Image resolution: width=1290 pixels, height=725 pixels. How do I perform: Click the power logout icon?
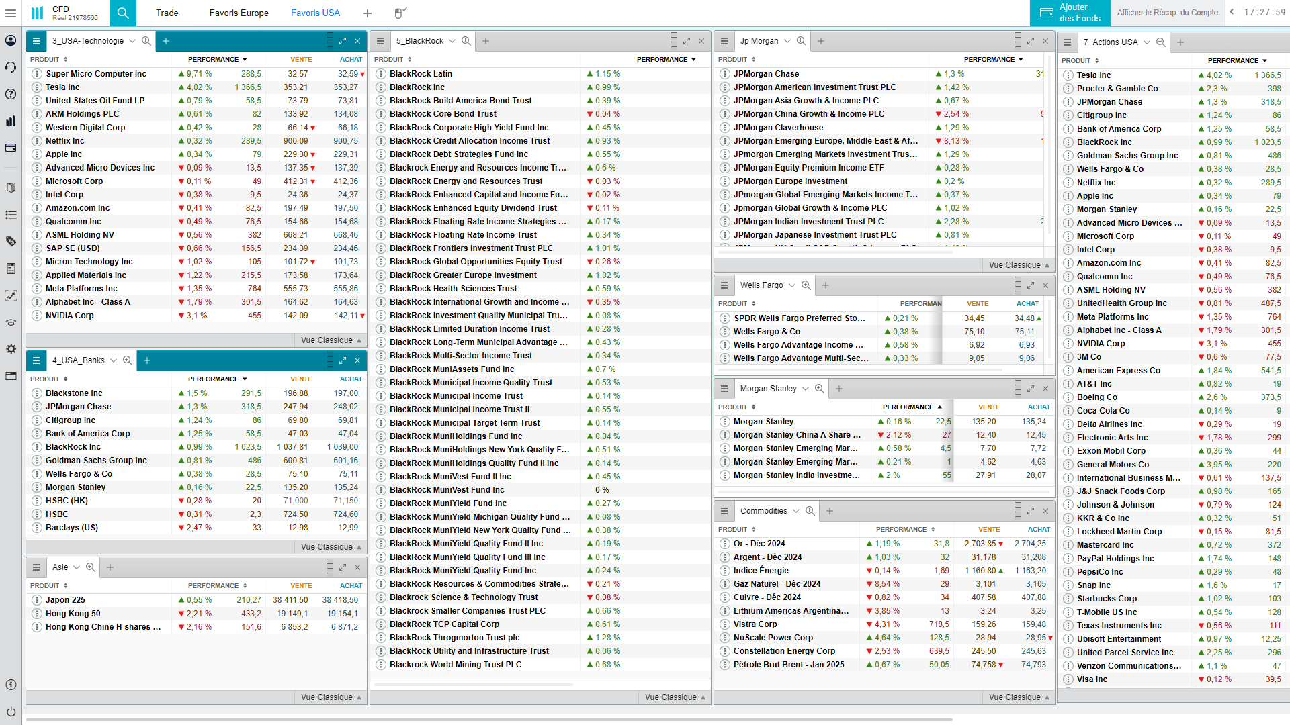click(11, 712)
